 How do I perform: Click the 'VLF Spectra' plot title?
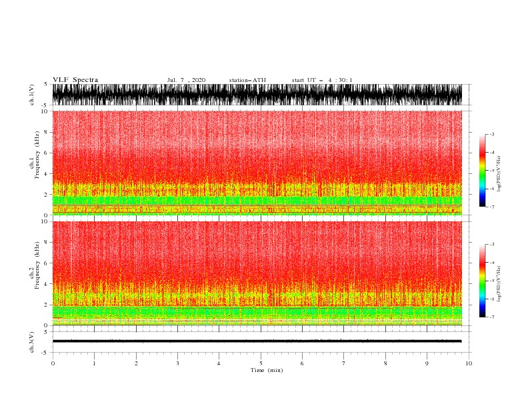75,80
